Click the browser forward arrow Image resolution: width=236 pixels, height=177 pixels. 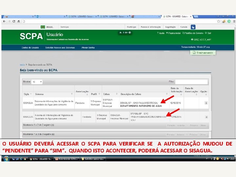(9, 21)
